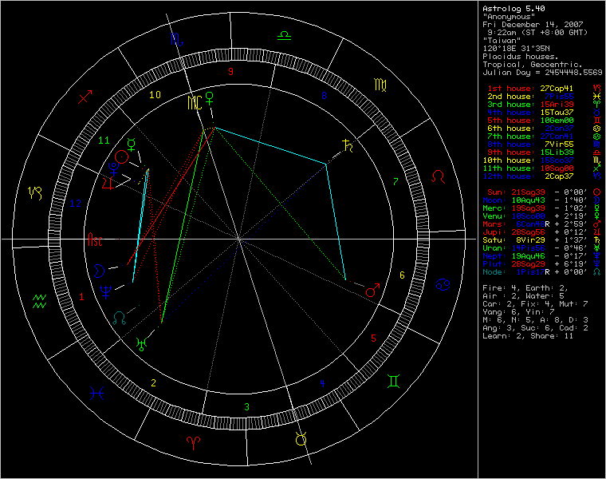Click house number 3 in the wheel
This screenshot has height=479, width=606.
click(246, 407)
